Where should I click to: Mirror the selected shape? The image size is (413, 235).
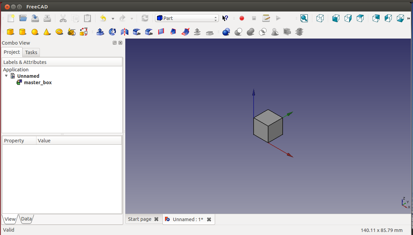(x=125, y=32)
